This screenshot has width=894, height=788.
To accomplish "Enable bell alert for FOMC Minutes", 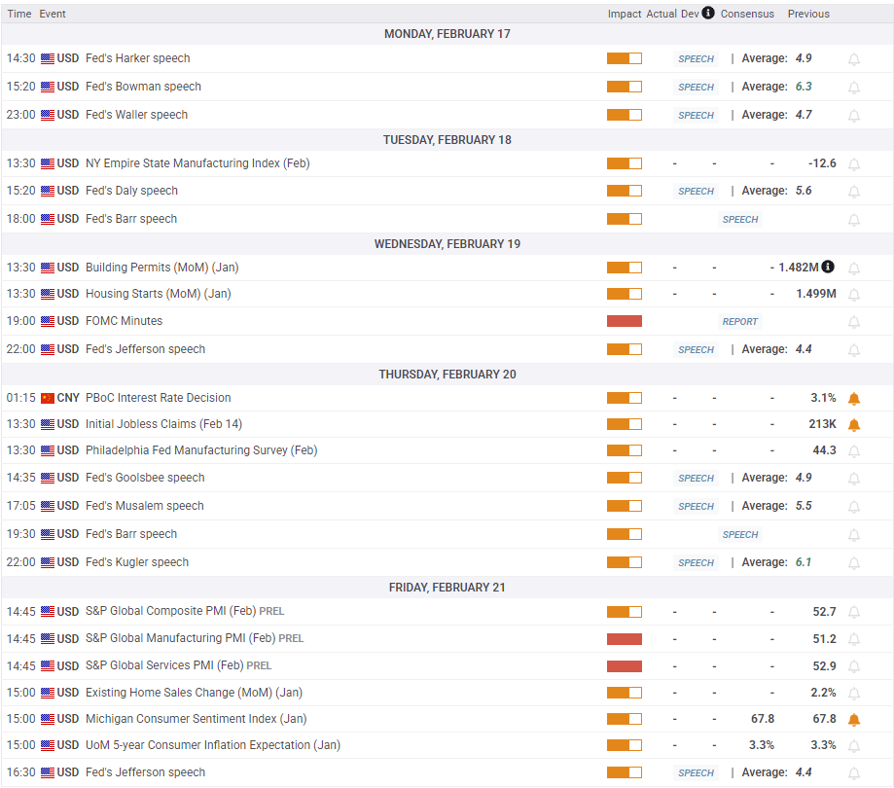I will pyautogui.click(x=854, y=322).
